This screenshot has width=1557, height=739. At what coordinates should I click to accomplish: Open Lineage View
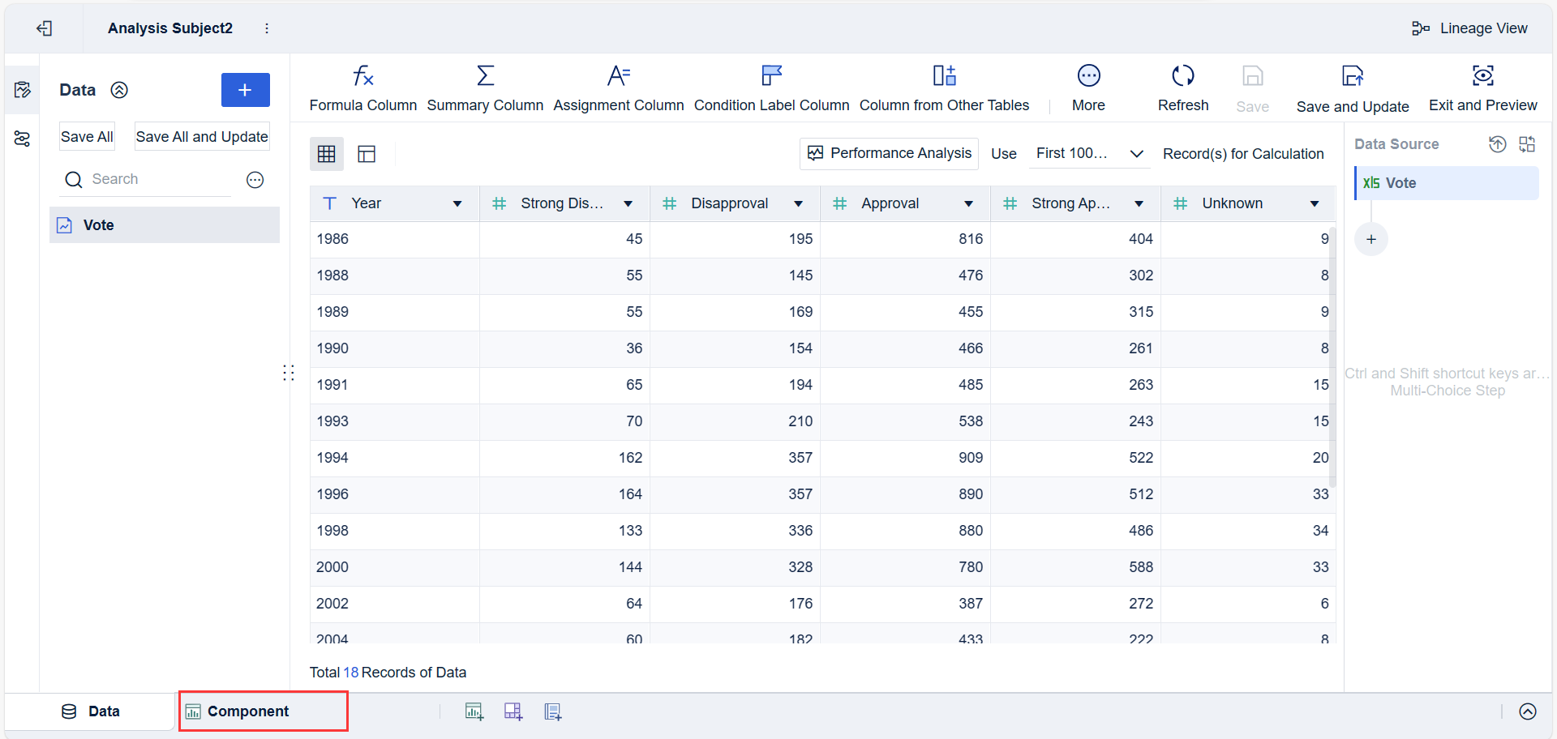1469,28
